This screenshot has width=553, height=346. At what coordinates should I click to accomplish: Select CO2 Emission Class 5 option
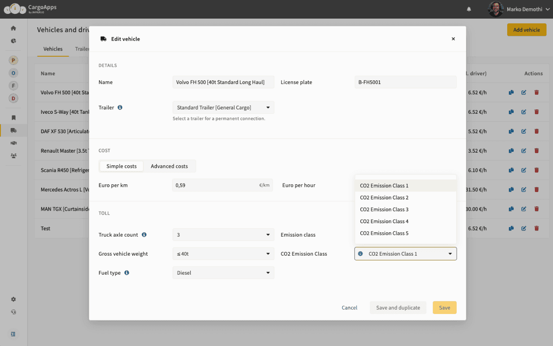coord(384,233)
